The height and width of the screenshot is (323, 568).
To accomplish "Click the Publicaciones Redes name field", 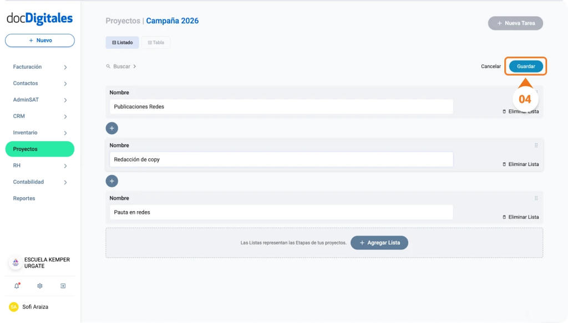I will click(x=280, y=106).
